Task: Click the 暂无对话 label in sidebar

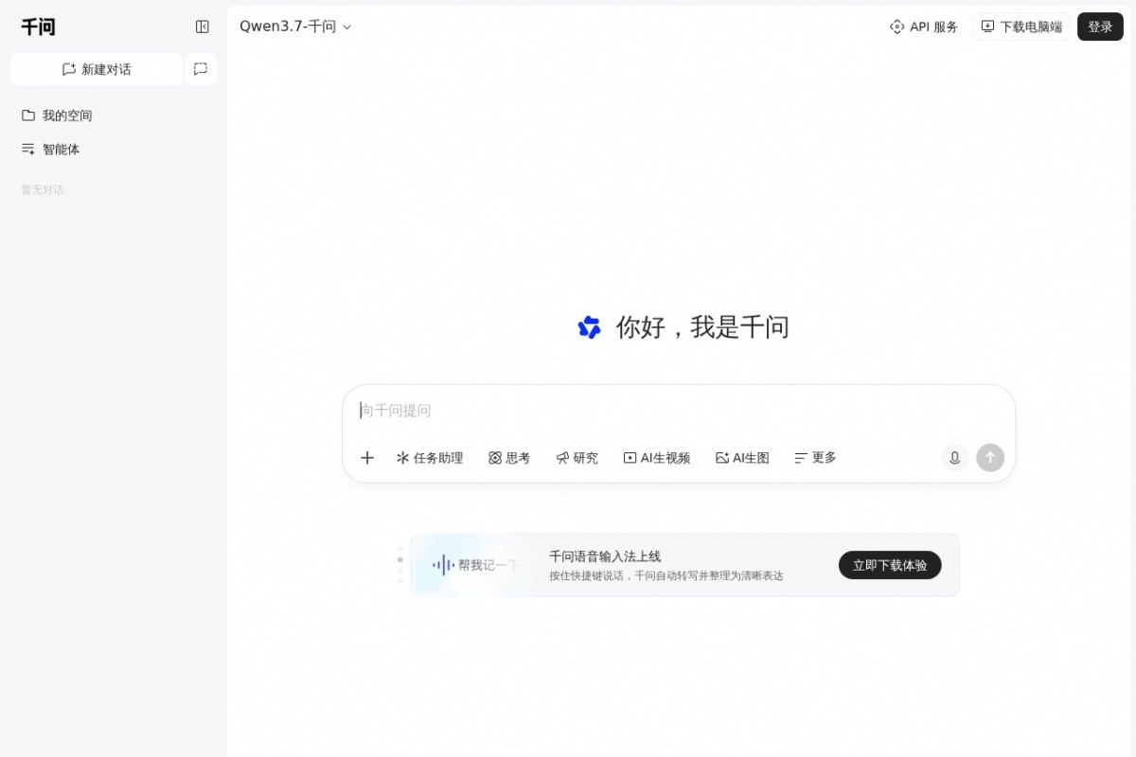Action: pos(43,190)
